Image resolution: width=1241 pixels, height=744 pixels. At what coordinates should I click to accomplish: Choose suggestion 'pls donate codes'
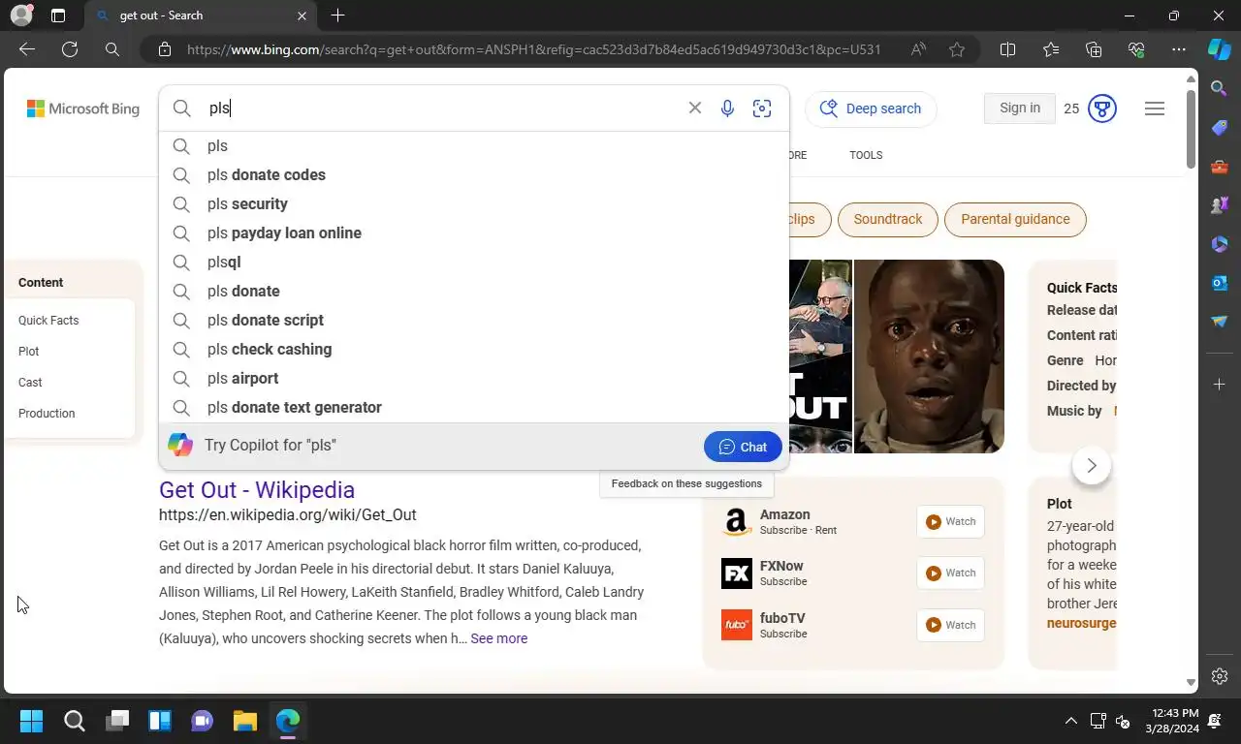coord(474,174)
